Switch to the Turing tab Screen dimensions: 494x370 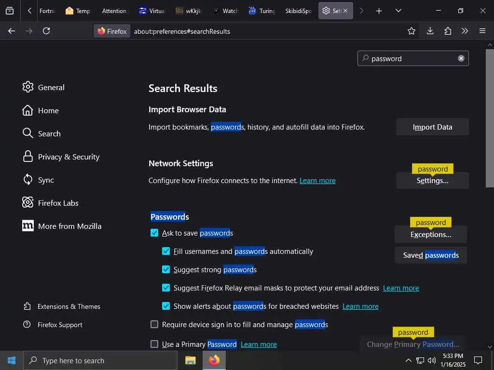tap(262, 11)
